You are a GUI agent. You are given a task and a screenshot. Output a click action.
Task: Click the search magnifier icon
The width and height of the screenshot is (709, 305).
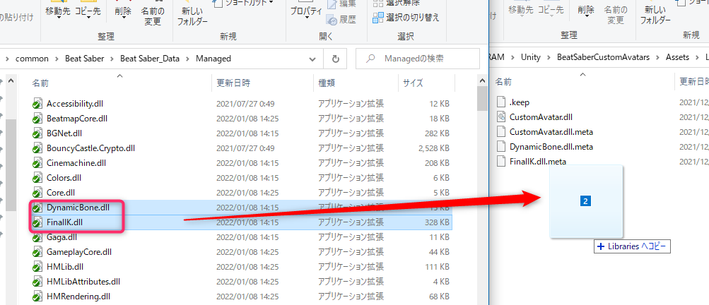click(x=371, y=59)
